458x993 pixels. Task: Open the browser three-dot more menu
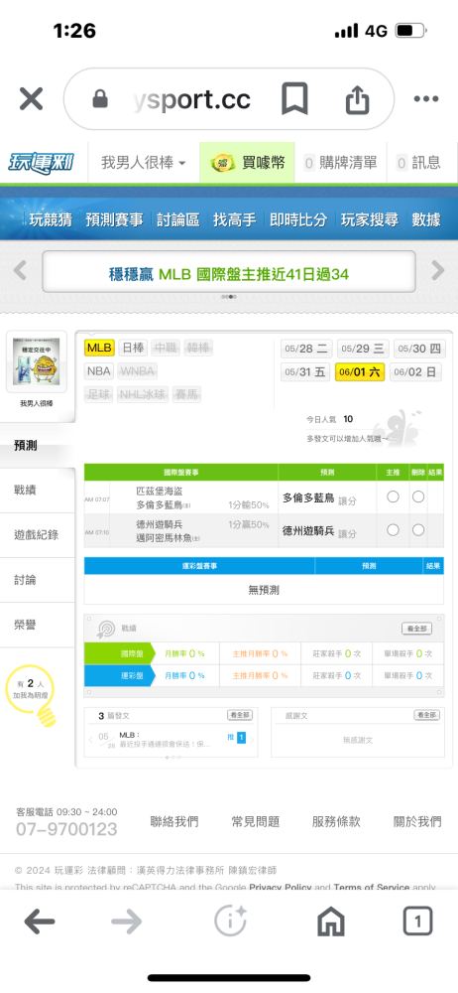point(425,99)
